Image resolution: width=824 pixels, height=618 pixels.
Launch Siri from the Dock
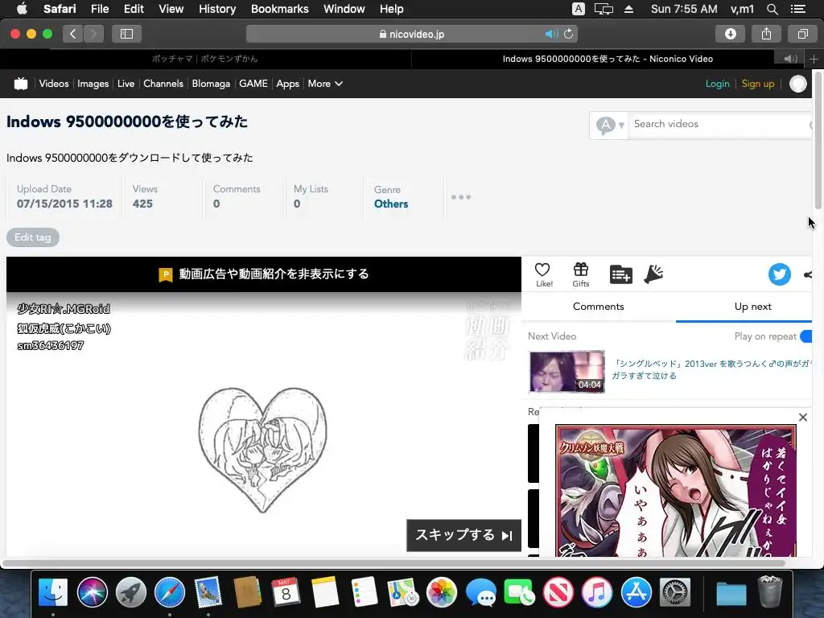coord(92,592)
